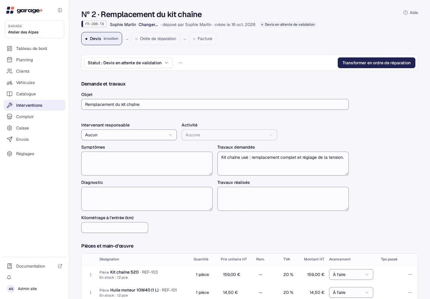Select the Ordre de réparation step
Screen dimensions: 430x299
pyautogui.click(x=156, y=39)
